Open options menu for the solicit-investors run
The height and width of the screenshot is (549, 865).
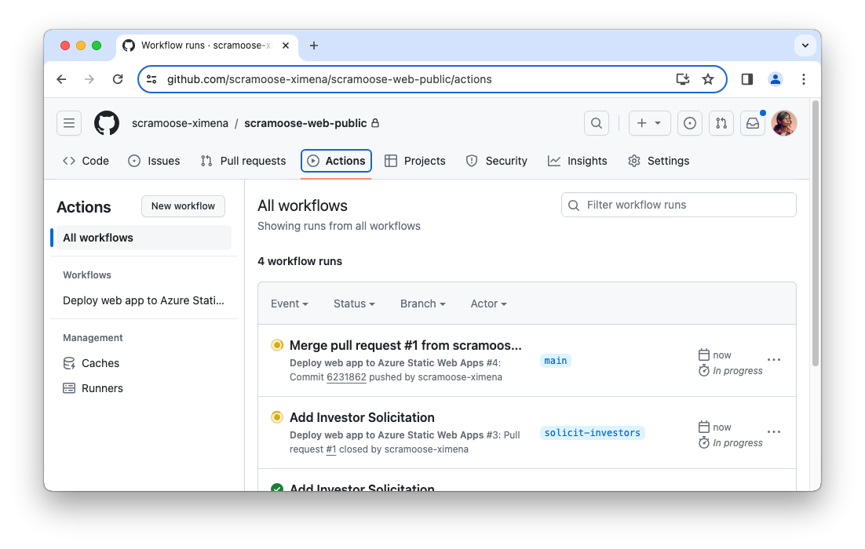pyautogui.click(x=773, y=432)
